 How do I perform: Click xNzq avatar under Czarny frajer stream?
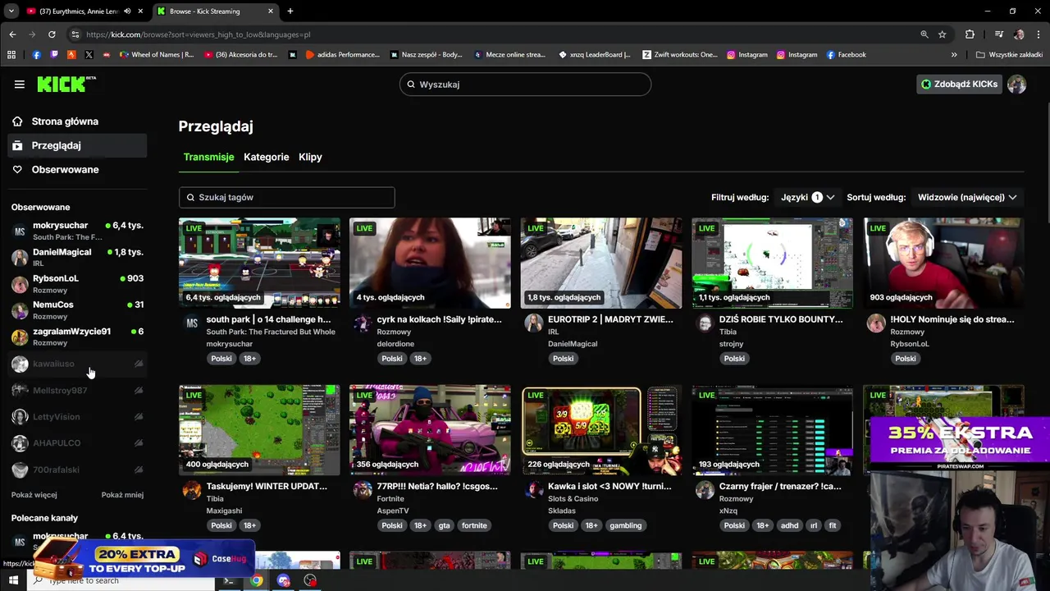(705, 490)
